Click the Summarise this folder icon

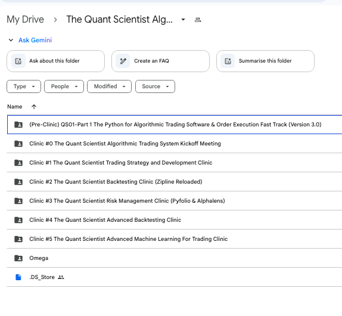point(228,61)
